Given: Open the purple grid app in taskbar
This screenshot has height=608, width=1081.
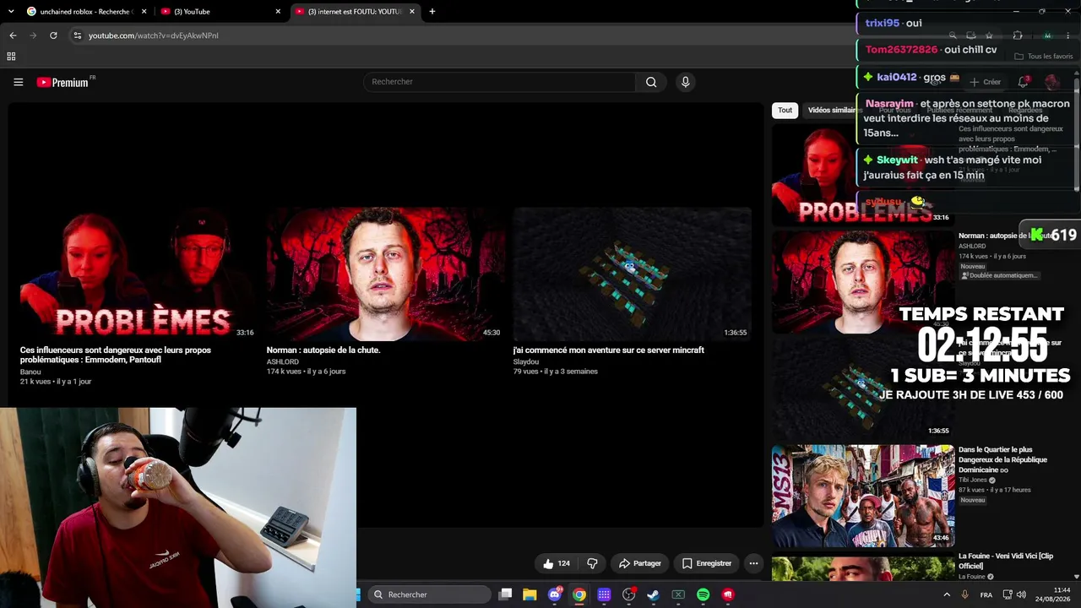Looking at the screenshot, I should [x=604, y=594].
